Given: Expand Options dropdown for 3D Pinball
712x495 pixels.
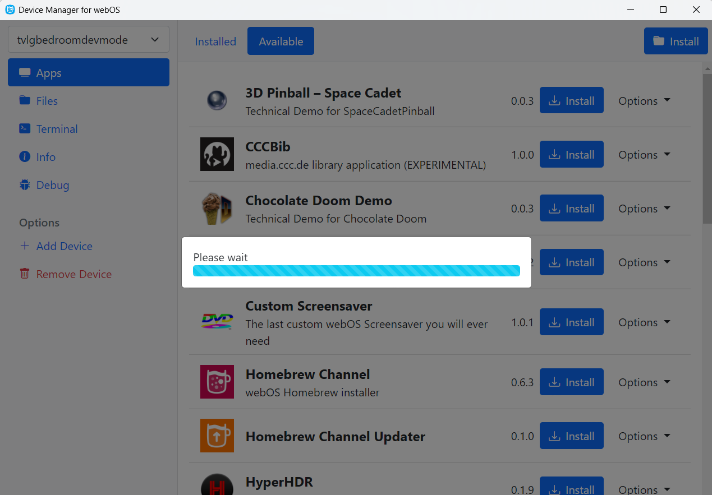Looking at the screenshot, I should 644,101.
